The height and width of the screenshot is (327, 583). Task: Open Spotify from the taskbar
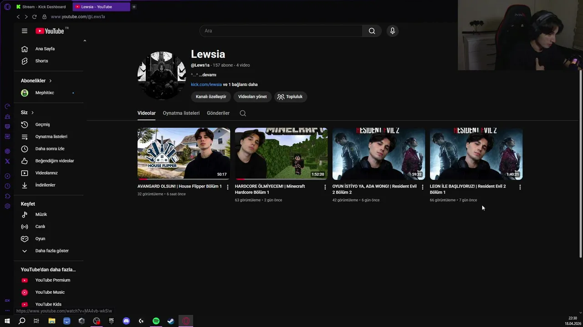coord(156,321)
